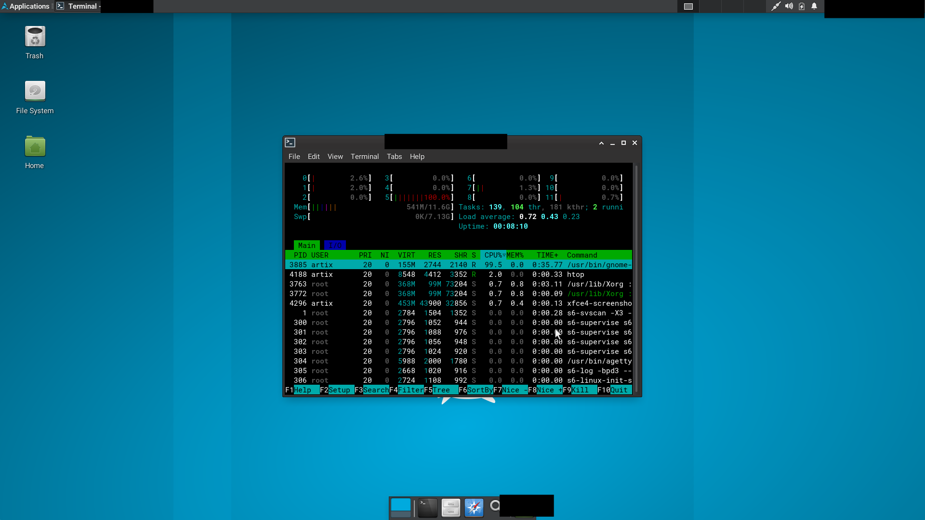This screenshot has width=925, height=520.
Task: Open the File menu in terminal
Action: point(294,156)
